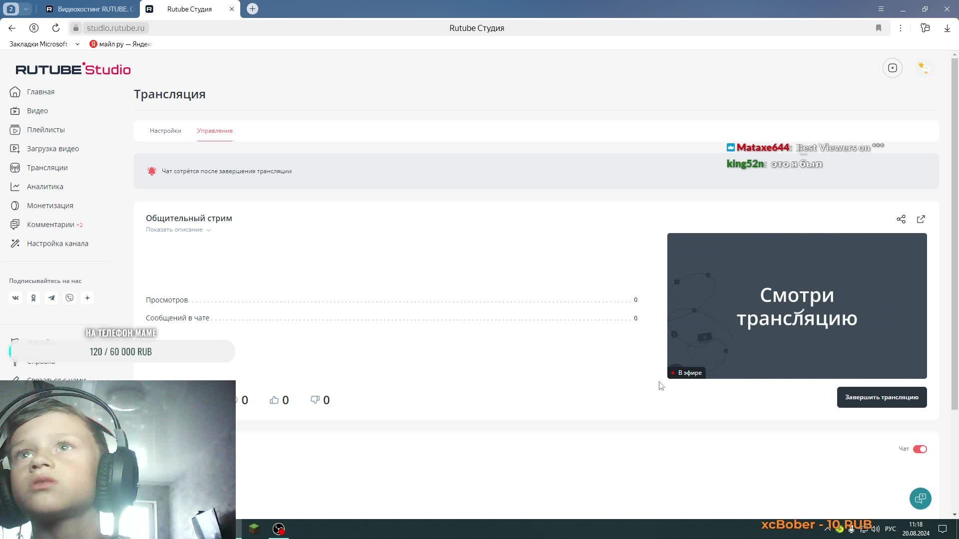Open the VK social link icon

click(x=15, y=298)
